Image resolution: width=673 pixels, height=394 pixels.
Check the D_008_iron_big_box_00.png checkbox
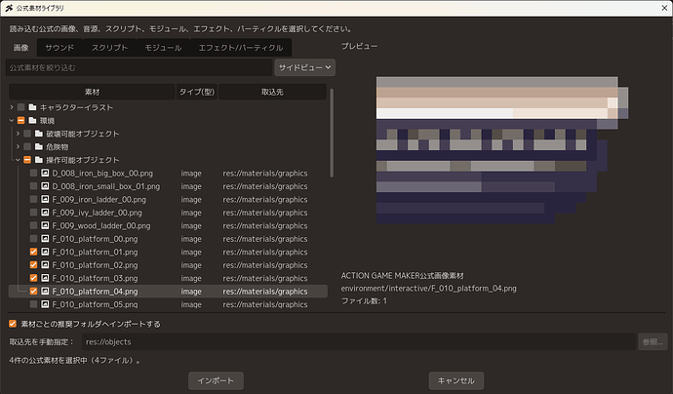point(33,173)
